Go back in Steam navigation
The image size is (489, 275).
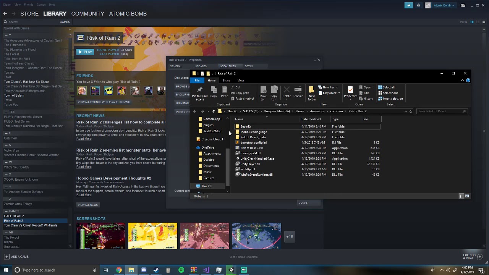[5, 13]
